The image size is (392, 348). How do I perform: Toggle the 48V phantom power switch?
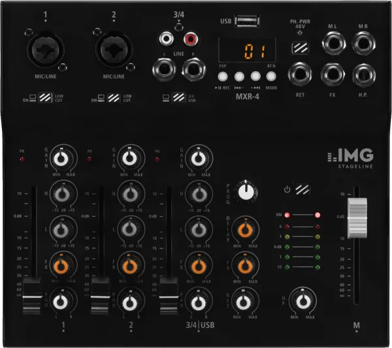(301, 48)
